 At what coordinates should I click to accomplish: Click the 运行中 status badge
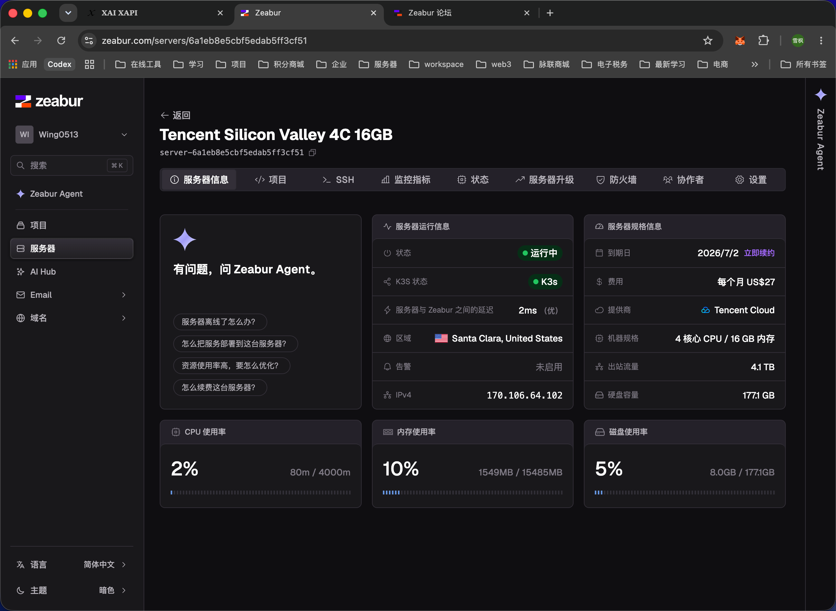click(x=540, y=253)
